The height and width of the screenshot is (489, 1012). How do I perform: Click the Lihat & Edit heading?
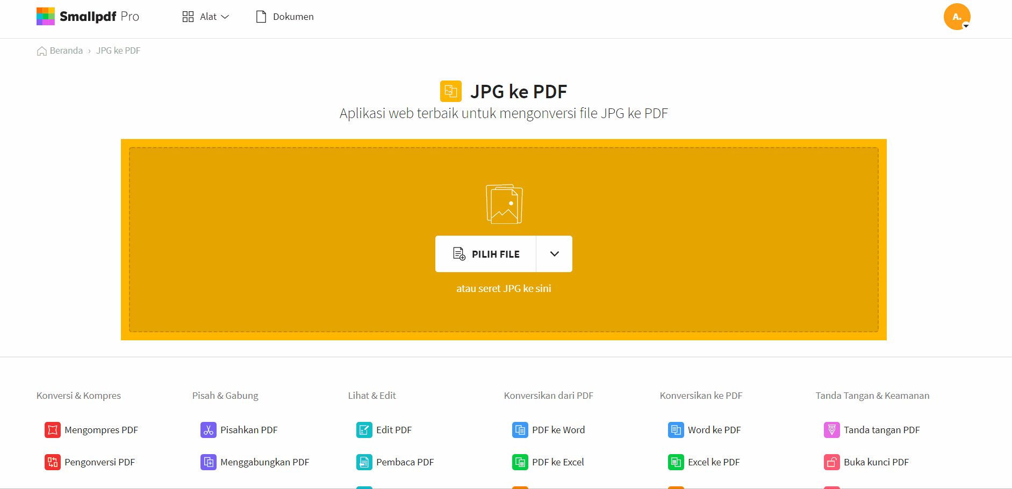(372, 396)
